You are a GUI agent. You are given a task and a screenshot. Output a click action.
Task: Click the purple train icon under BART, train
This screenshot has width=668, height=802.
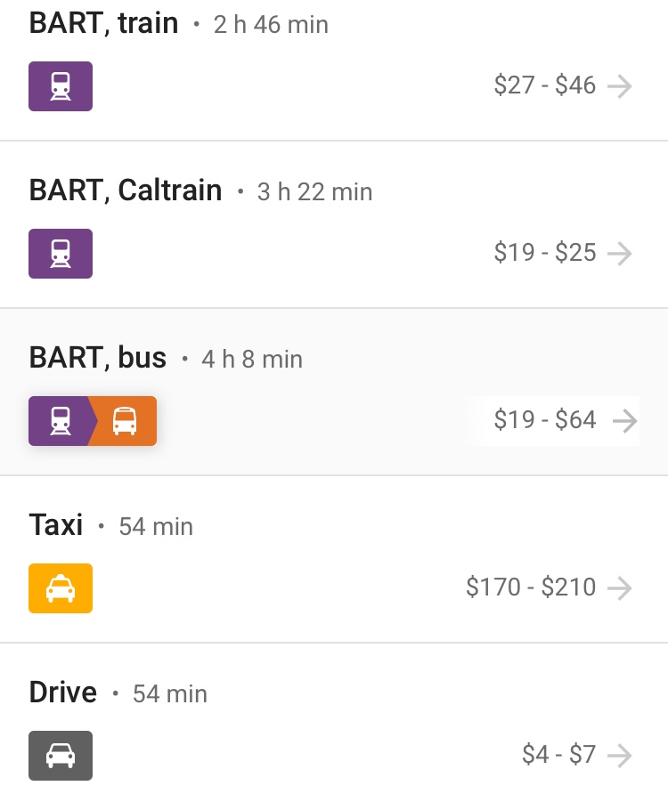tap(61, 86)
